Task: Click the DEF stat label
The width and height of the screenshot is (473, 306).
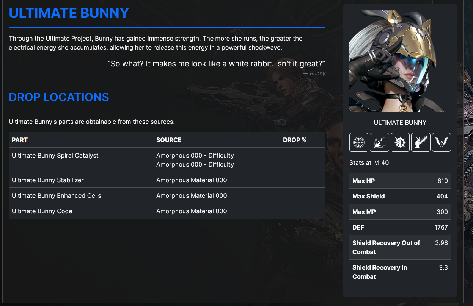Action: pos(358,227)
